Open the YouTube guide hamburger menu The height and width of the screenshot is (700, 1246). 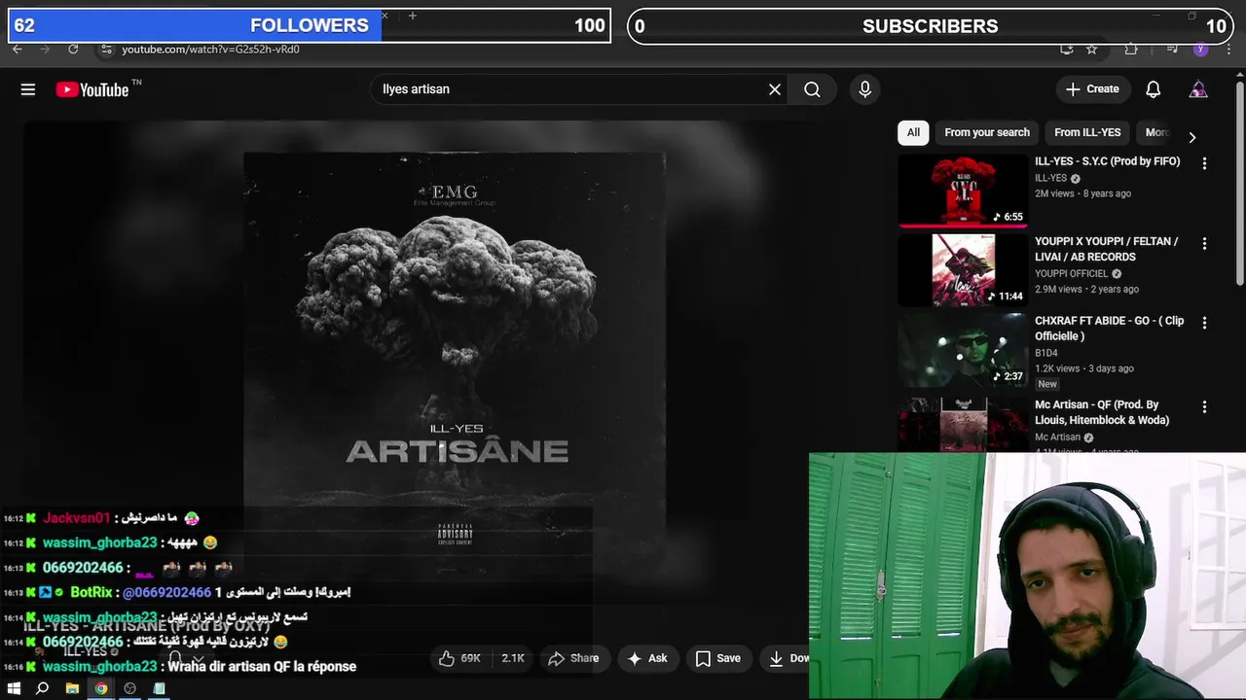[28, 89]
